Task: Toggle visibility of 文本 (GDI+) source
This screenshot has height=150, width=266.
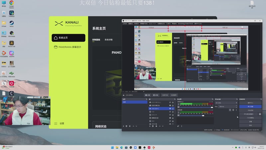Action: [170, 109]
